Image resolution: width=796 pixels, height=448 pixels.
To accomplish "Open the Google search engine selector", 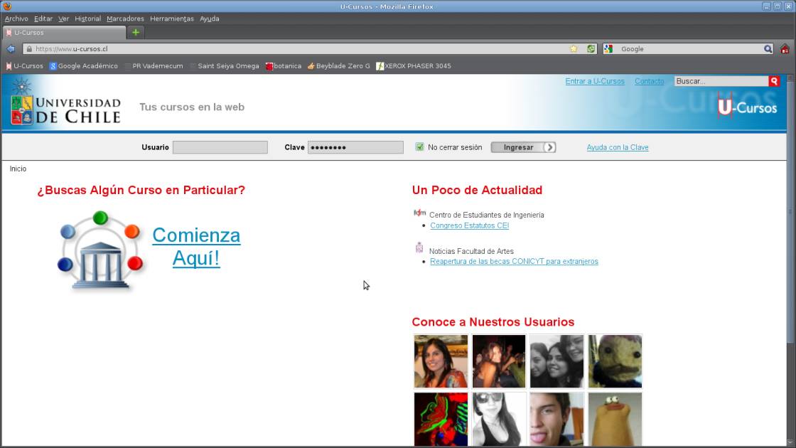I will coord(608,48).
